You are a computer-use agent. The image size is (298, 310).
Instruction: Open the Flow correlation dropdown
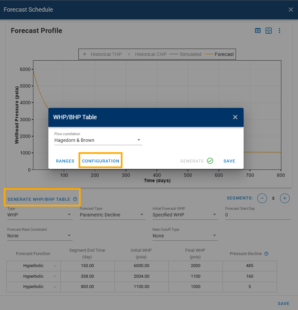(x=98, y=140)
